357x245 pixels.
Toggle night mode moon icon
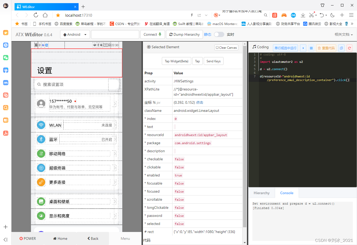coord(333,15)
